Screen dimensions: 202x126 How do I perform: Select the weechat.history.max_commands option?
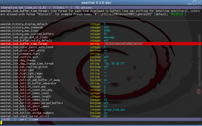click(101, 27)
